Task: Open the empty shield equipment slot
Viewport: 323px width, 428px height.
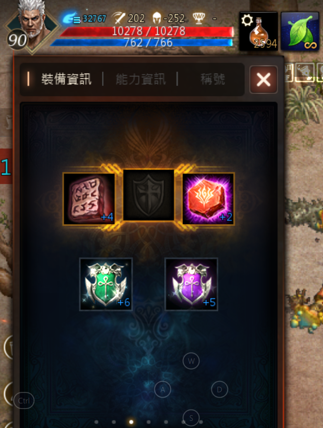Action: [x=149, y=195]
